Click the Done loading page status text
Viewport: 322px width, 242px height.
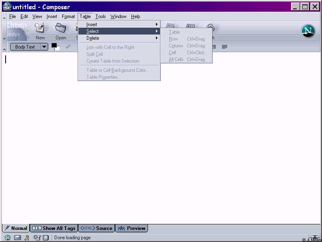(72, 238)
